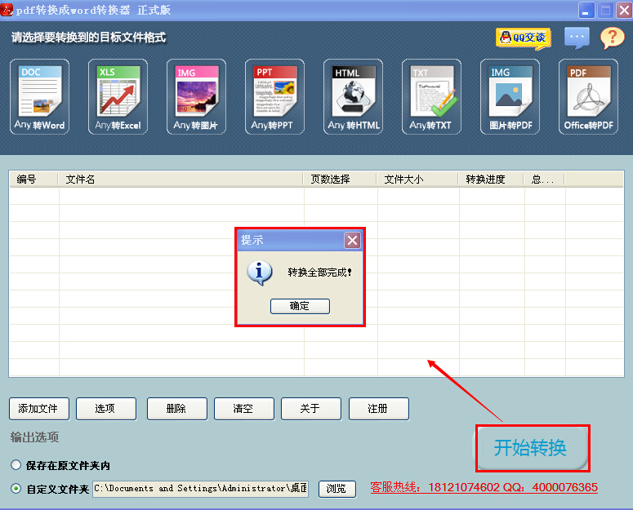Click the info icon in 提示 dialog
Viewport: 633px width, 510px height.
[259, 273]
